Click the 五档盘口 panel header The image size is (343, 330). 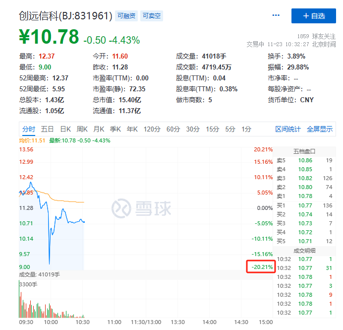[x=304, y=151]
